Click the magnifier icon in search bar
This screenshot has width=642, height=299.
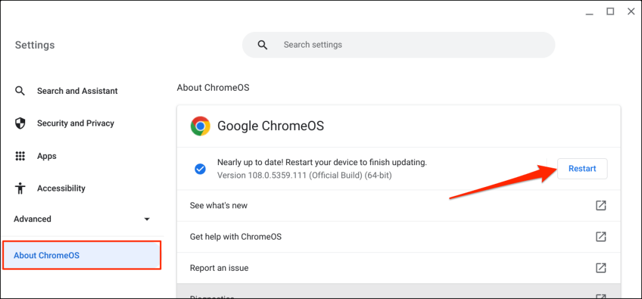(263, 45)
